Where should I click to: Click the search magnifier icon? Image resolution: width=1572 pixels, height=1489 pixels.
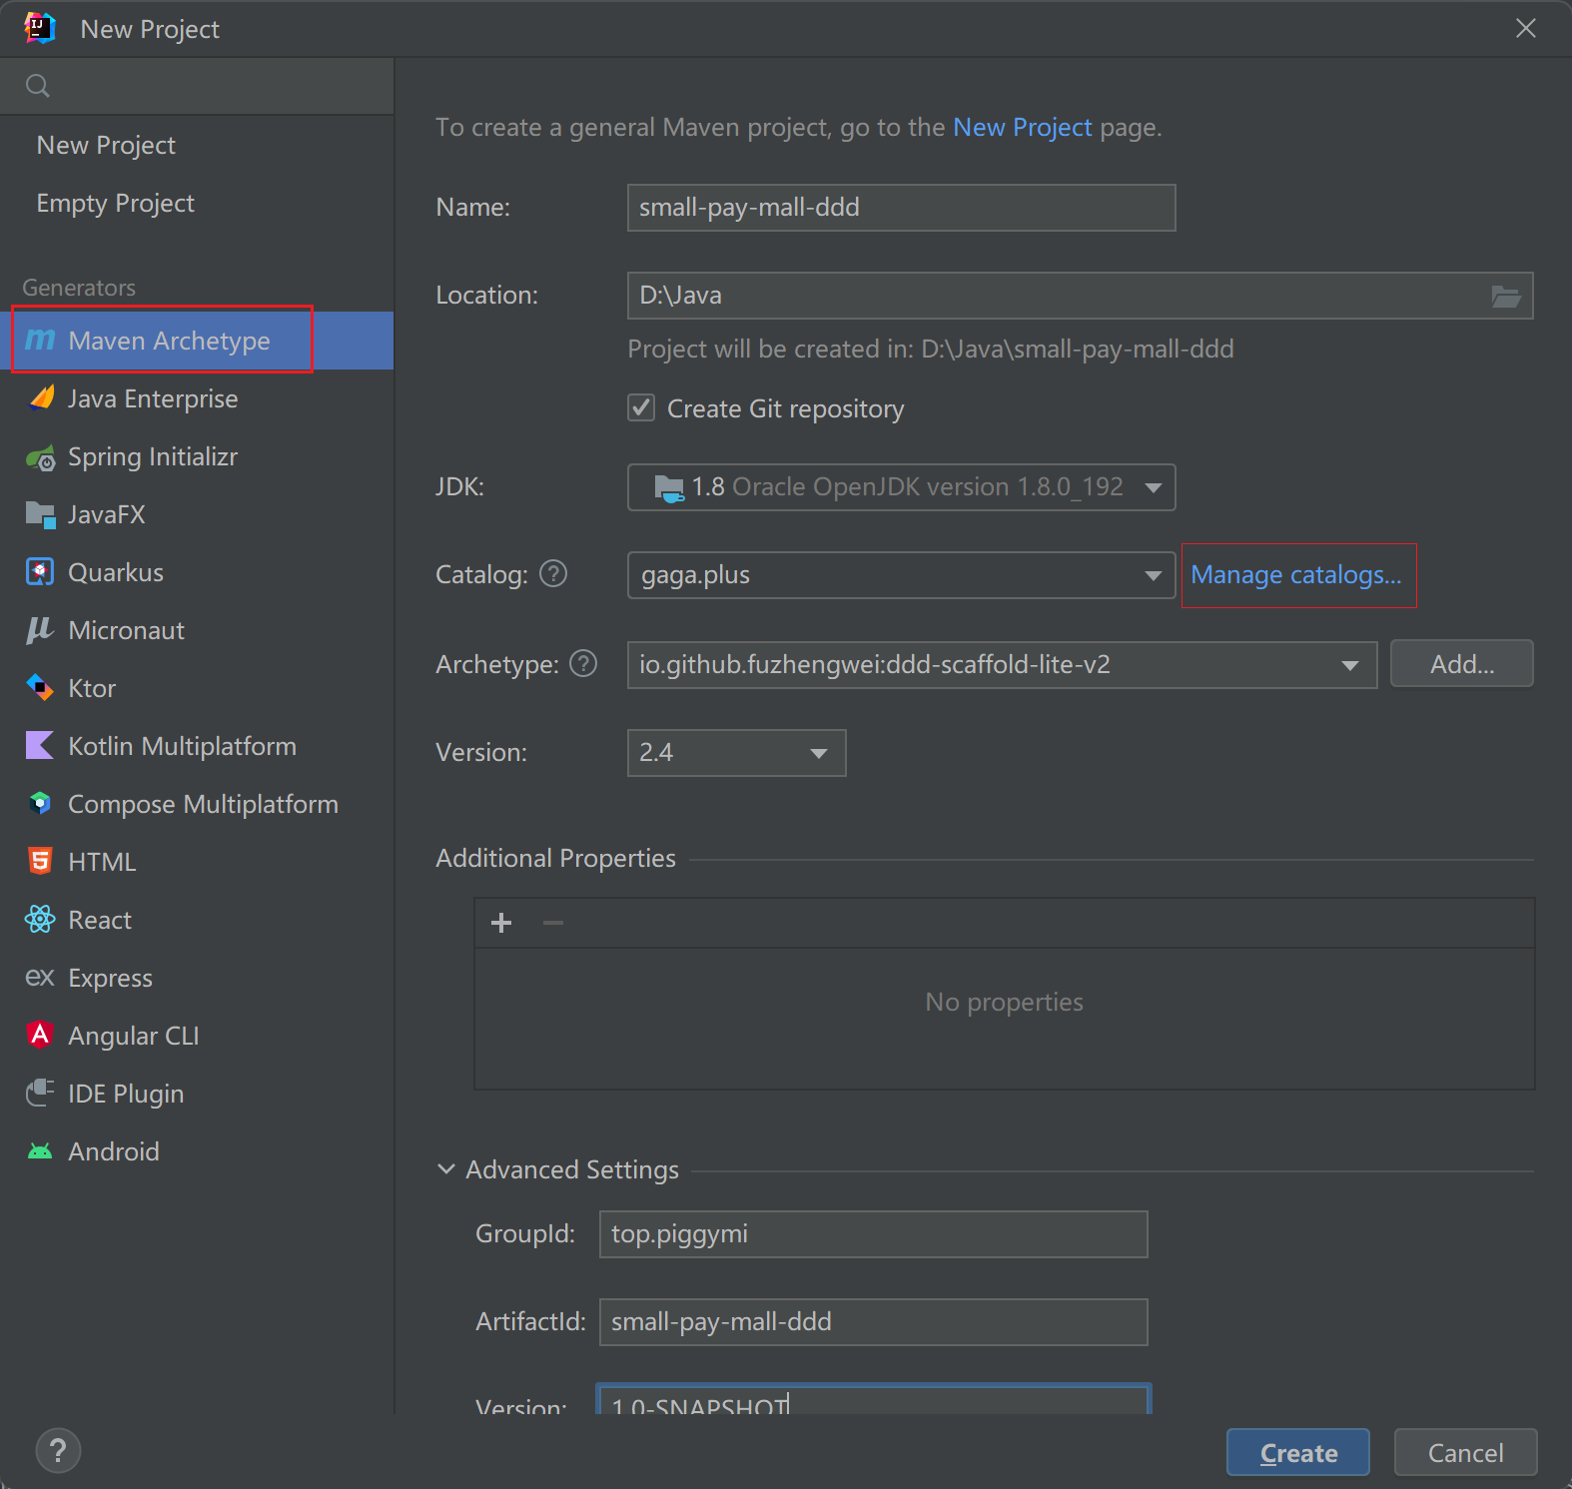(x=38, y=86)
